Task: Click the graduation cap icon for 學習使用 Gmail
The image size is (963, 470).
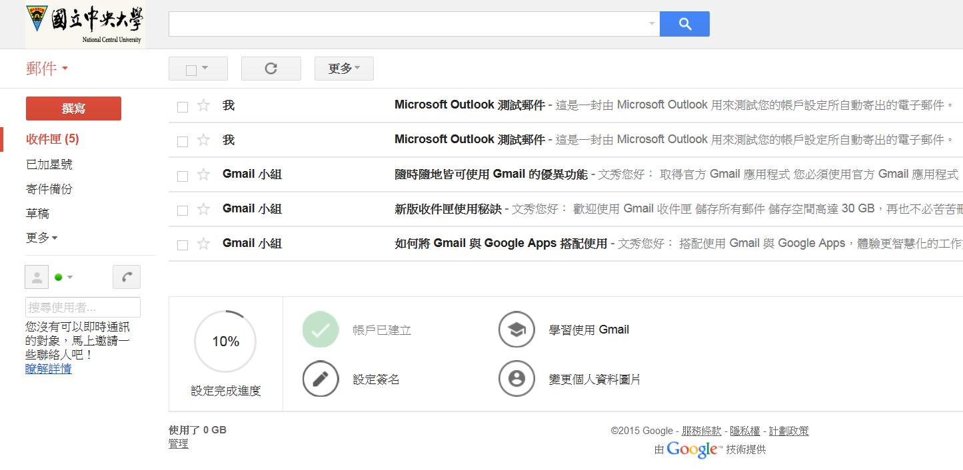Action: click(516, 330)
